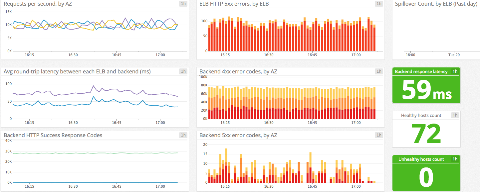480x192 pixels.
Task: Open the 1h timeframe selector on Requests per second chart
Action: [x=182, y=4]
